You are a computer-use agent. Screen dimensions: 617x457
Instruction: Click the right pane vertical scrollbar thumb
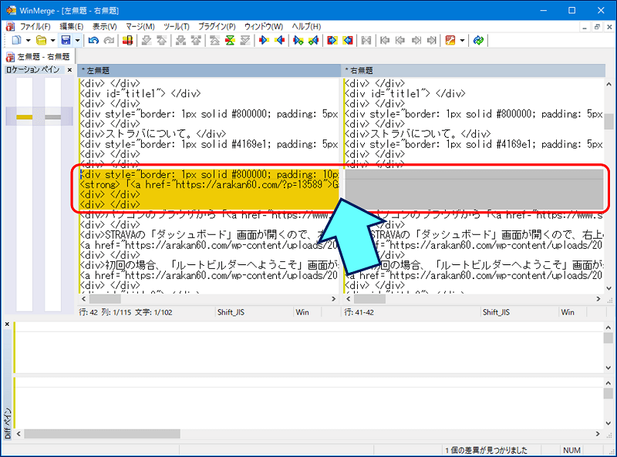point(609,122)
